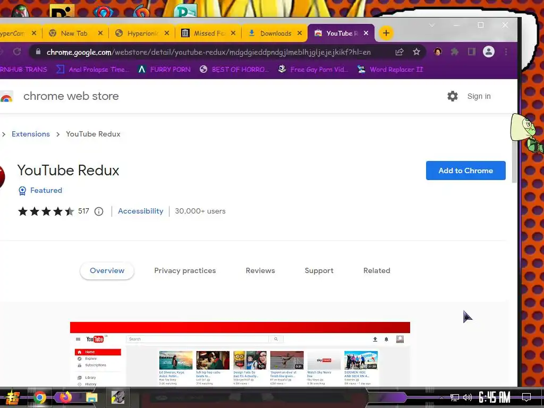Open the grey app icon beside File Explorer
Viewport: 544px width, 408px height.
118,397
